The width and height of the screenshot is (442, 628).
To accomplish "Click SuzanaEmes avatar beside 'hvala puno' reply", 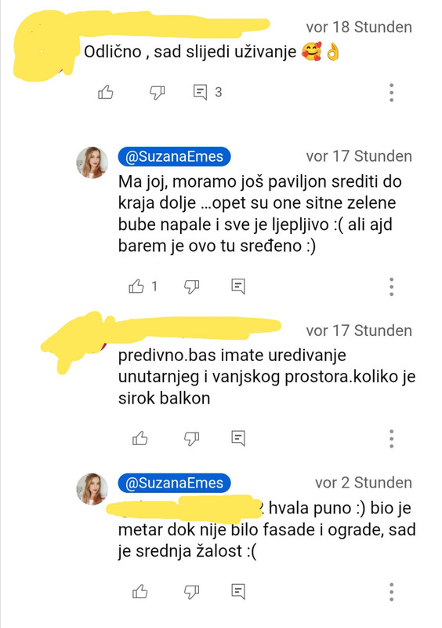I will tap(92, 489).
